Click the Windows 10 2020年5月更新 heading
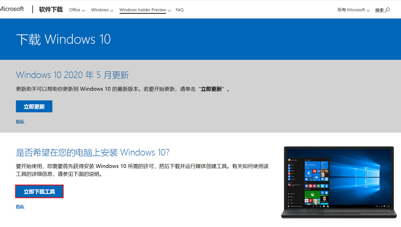 click(x=72, y=75)
